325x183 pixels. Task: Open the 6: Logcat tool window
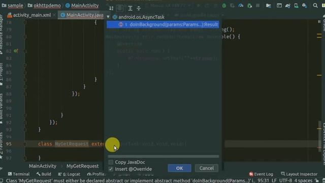coord(69,174)
